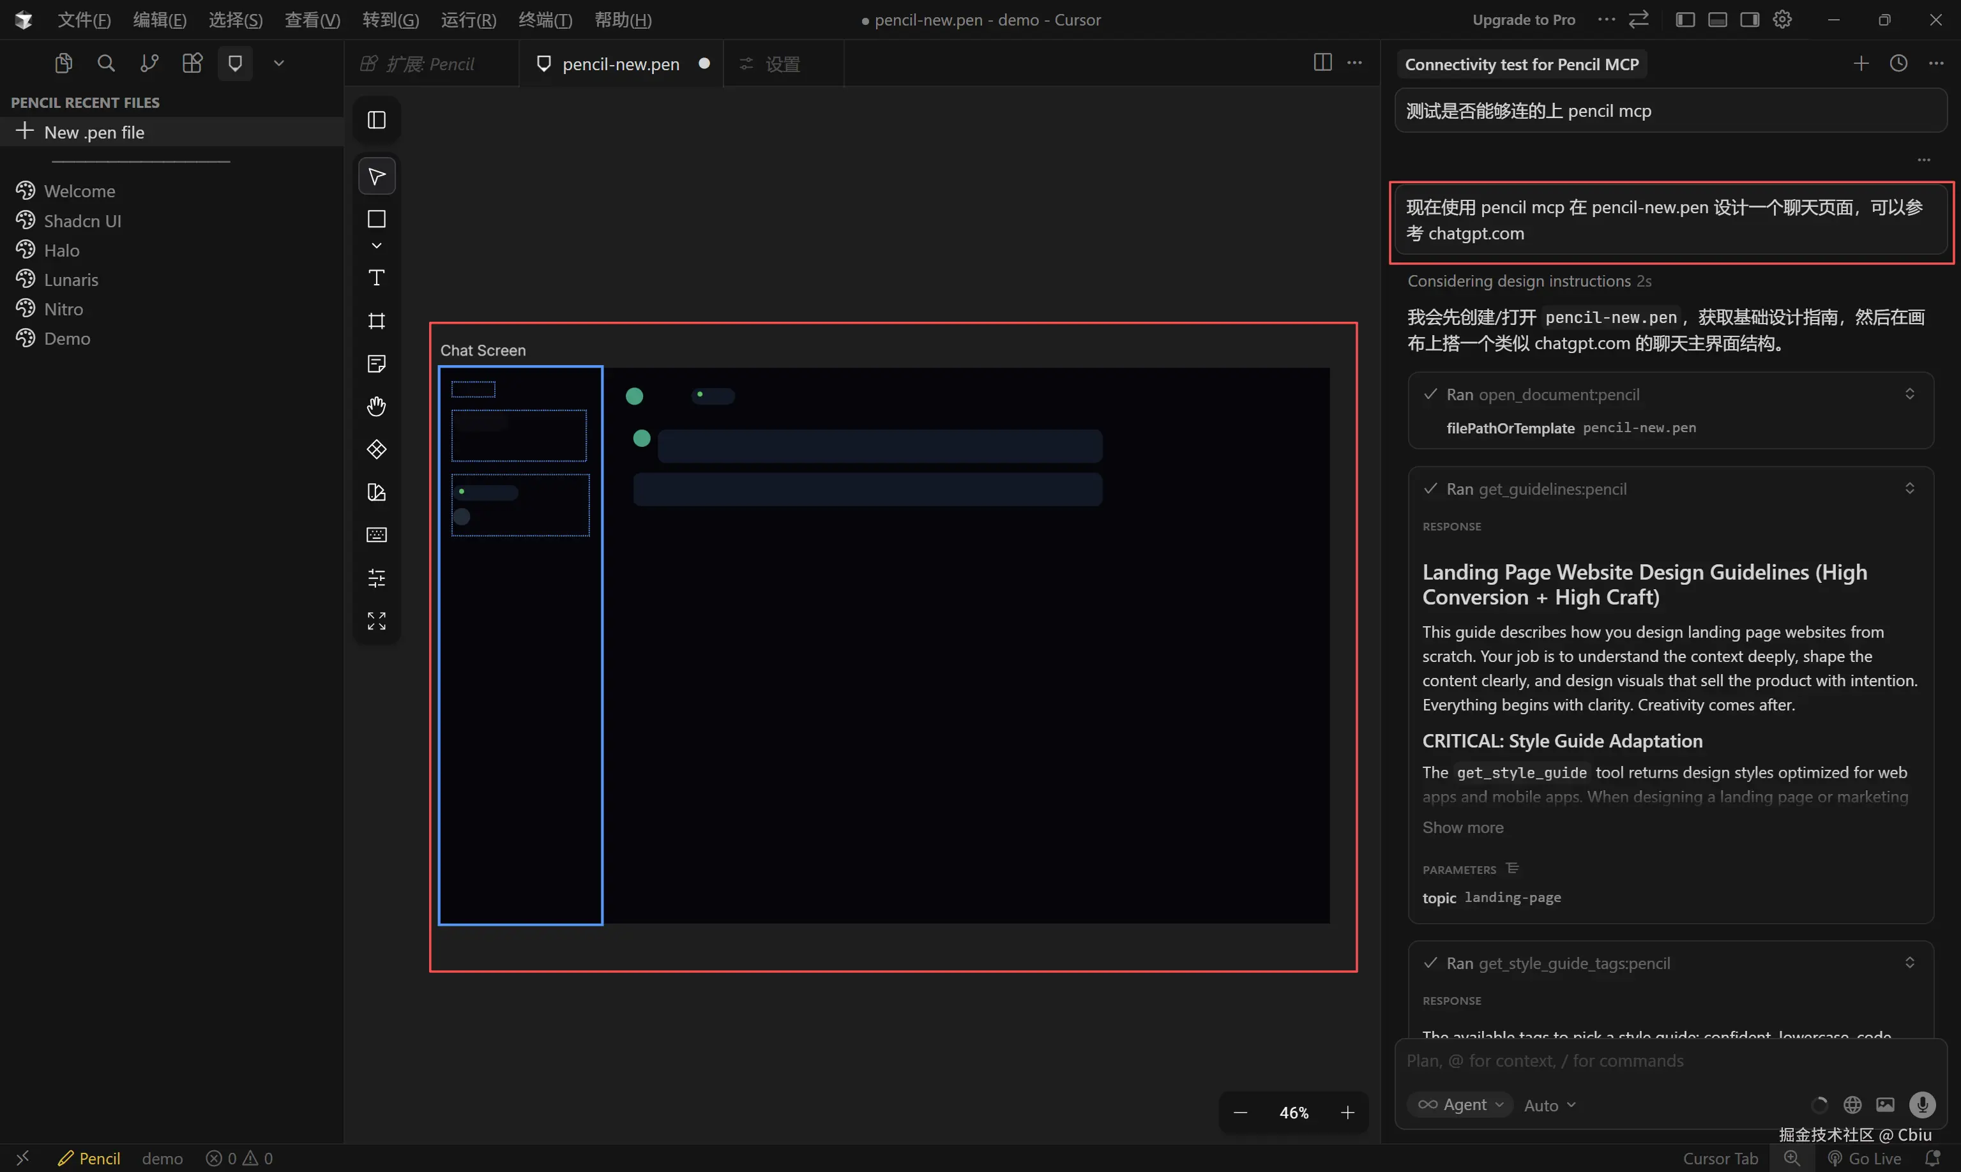Open the Auto model selector dropdown
Screen dimensions: 1961x1172
pos(1550,1106)
